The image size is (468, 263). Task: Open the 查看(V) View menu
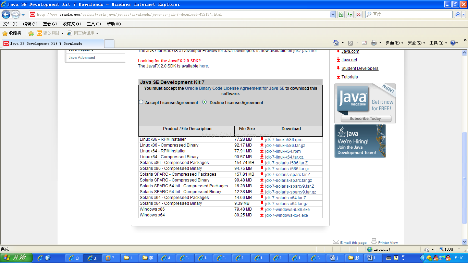[50, 24]
